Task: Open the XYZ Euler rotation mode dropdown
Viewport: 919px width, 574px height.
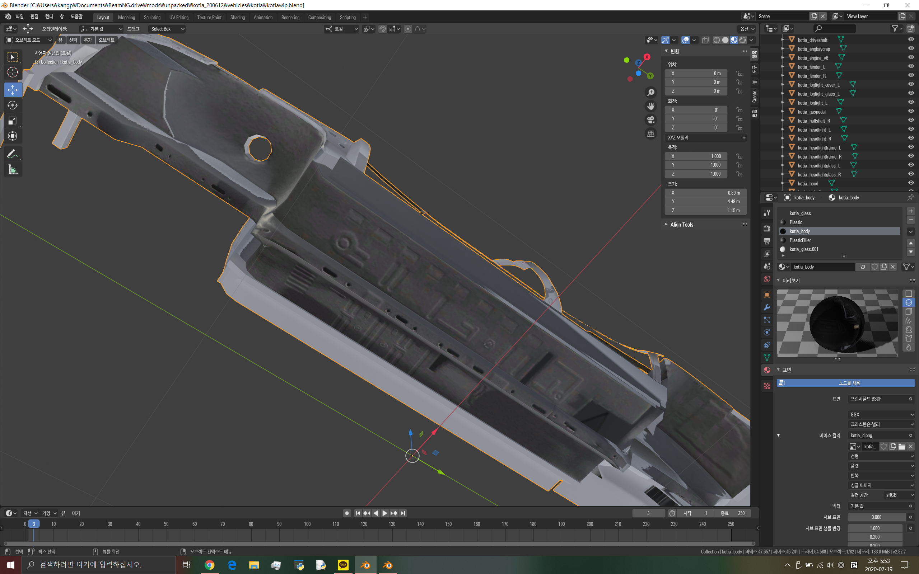Action: coord(705,138)
